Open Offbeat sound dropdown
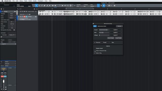The height and width of the screenshot is (91, 162). pos(116,35)
